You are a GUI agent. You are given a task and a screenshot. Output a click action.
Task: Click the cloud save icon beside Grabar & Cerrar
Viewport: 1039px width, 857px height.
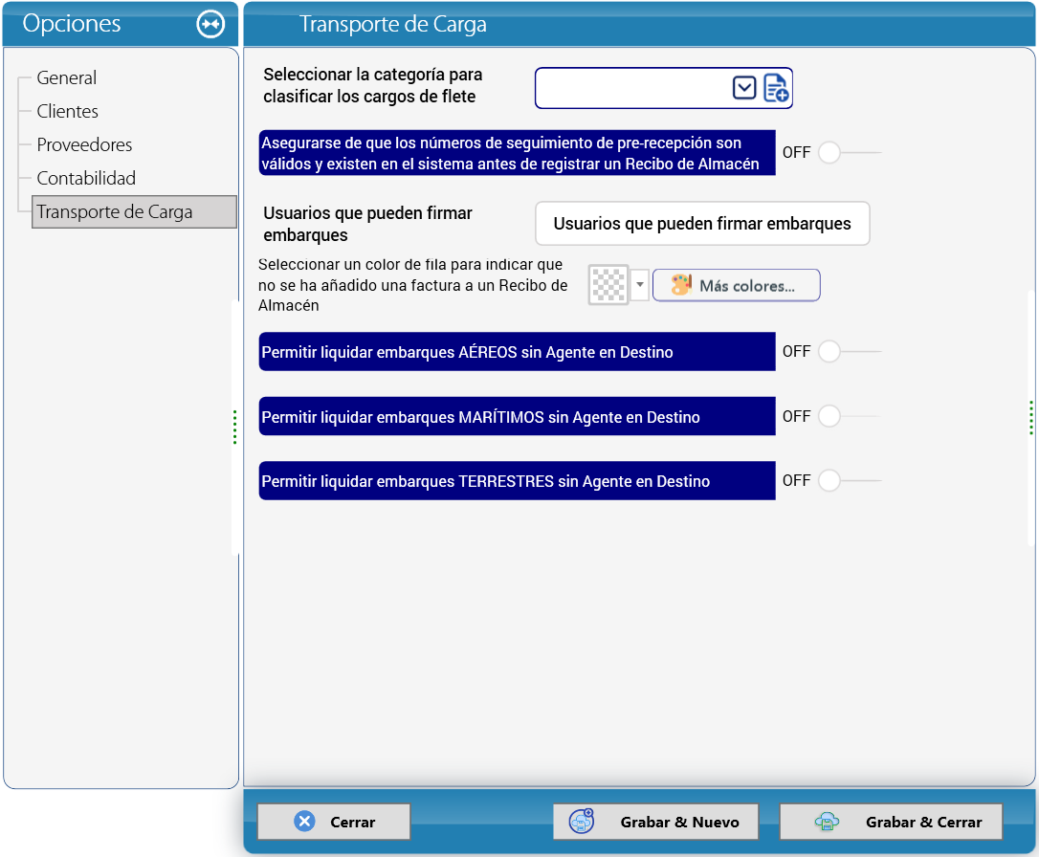tap(827, 822)
